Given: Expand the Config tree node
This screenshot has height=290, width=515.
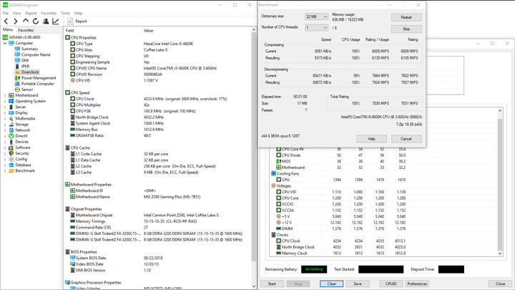Looking at the screenshot, I should tap(5, 159).
